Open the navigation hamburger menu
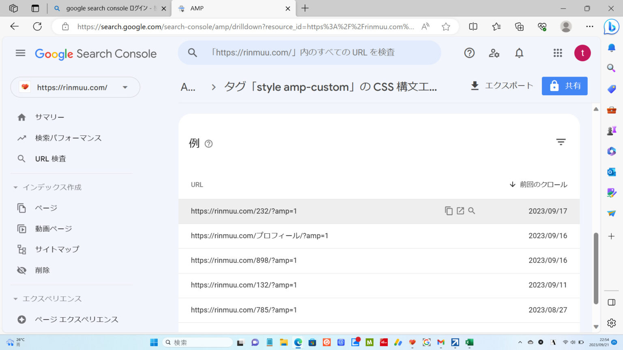 tap(20, 53)
